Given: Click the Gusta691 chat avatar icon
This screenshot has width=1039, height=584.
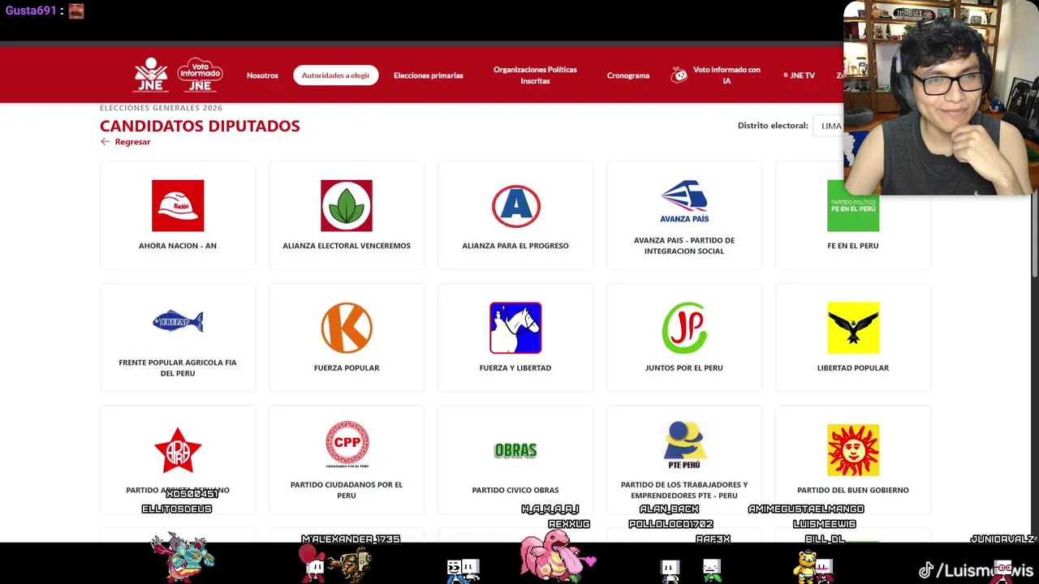Looking at the screenshot, I should (76, 11).
